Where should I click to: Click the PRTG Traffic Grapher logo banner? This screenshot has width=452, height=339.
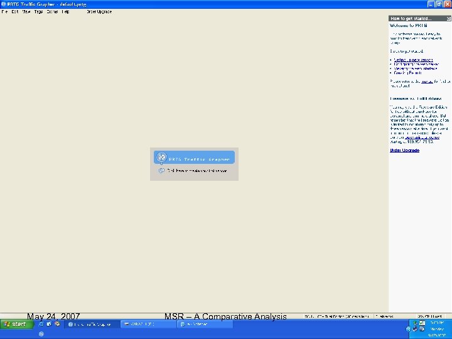(194, 158)
